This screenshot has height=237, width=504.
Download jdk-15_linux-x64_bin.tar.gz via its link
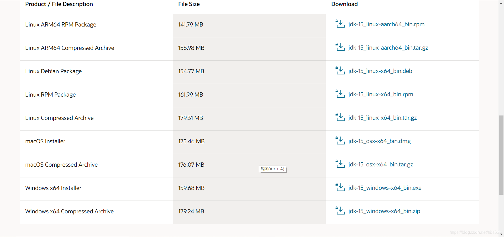(382, 118)
